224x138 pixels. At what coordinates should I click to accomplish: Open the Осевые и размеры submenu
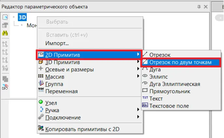(x=69, y=69)
